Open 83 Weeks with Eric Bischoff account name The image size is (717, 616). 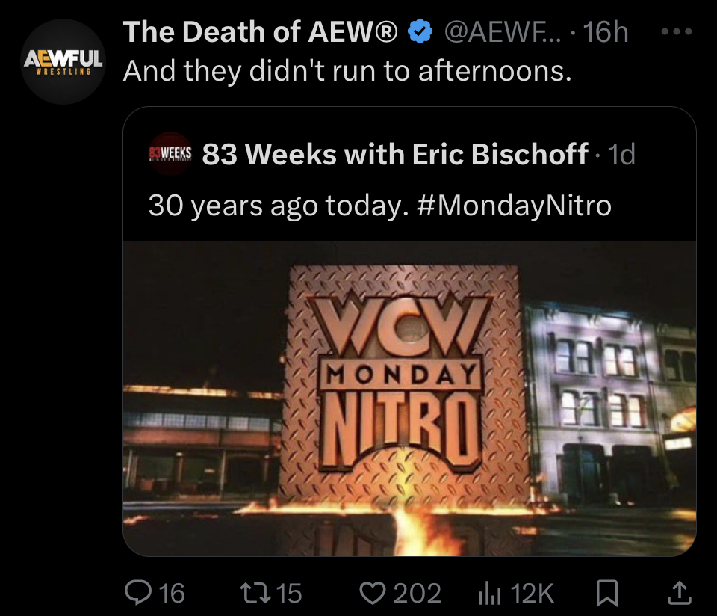(395, 154)
